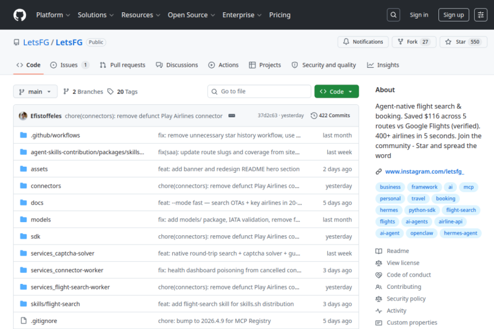Screen dimensions: 494x329
Task: Select the openclaw topic tag
Action: (422, 233)
